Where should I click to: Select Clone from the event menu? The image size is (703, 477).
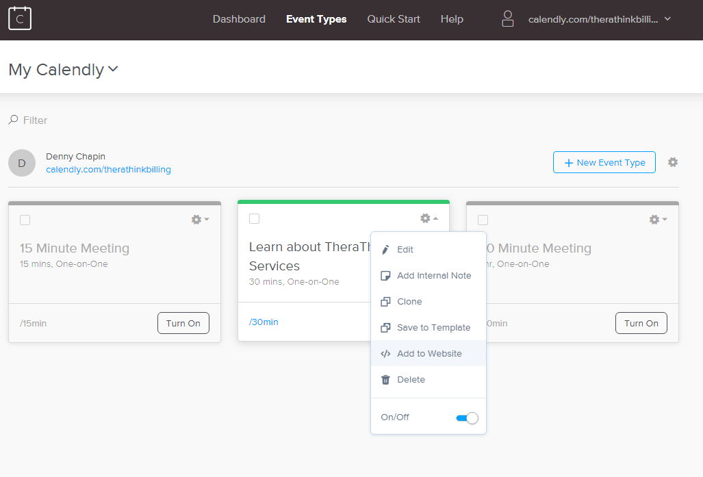(429, 302)
